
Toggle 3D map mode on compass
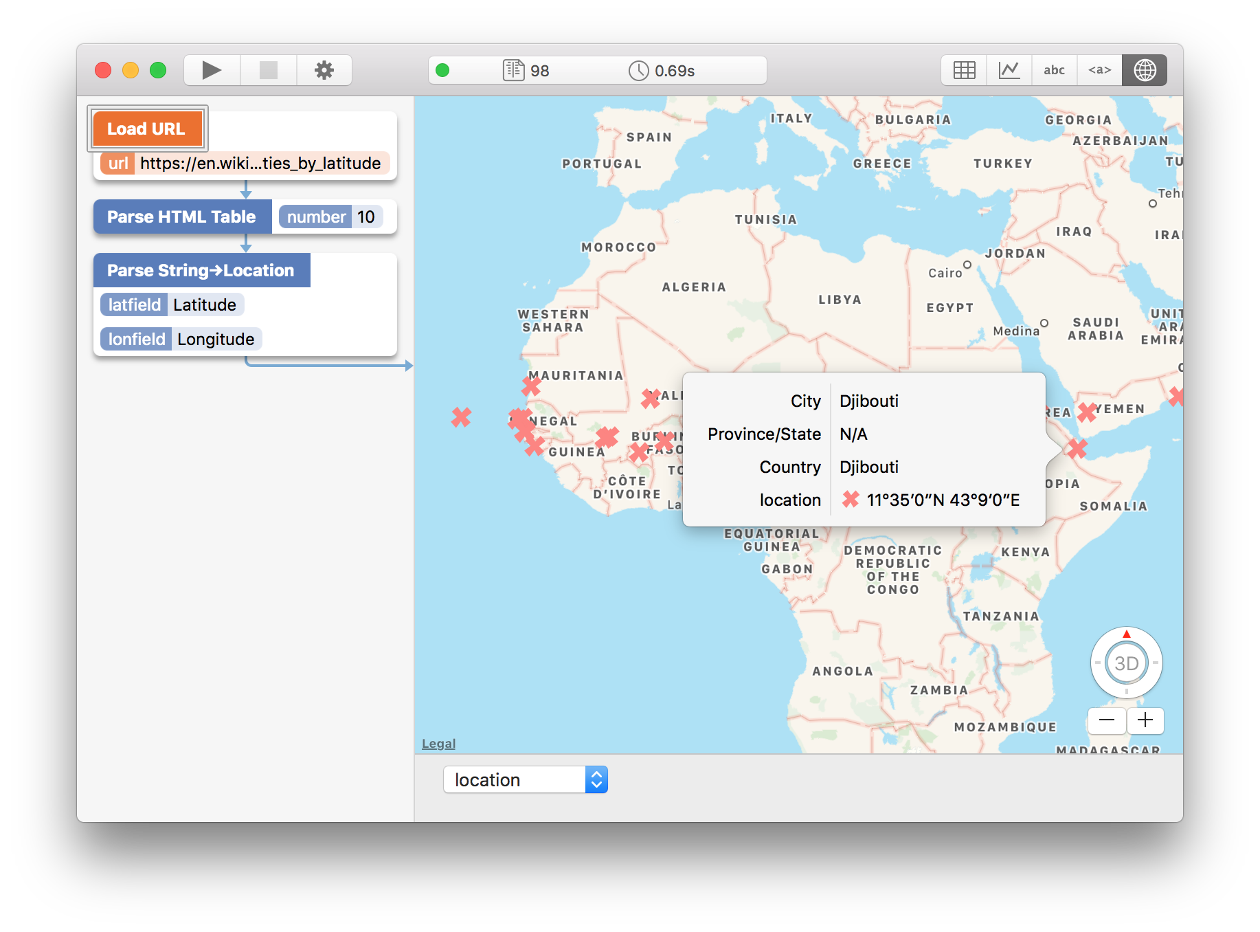pyautogui.click(x=1126, y=663)
